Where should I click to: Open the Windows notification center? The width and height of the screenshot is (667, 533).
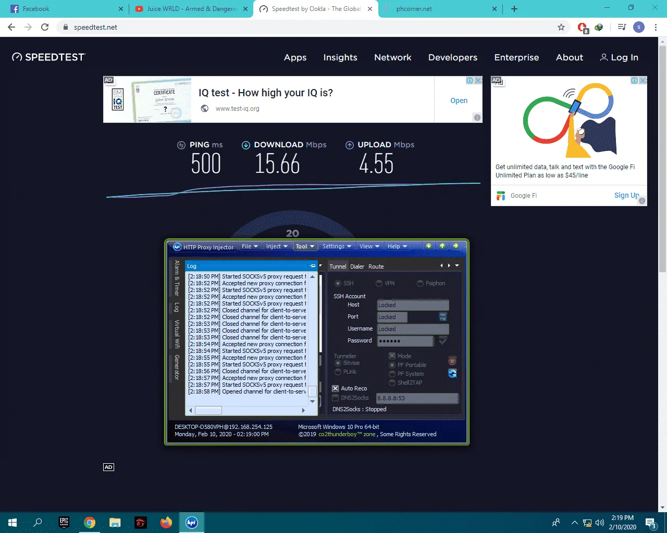[x=651, y=523]
